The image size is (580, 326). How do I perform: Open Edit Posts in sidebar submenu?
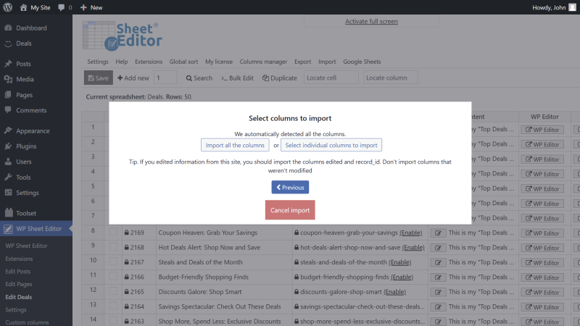[x=17, y=271]
